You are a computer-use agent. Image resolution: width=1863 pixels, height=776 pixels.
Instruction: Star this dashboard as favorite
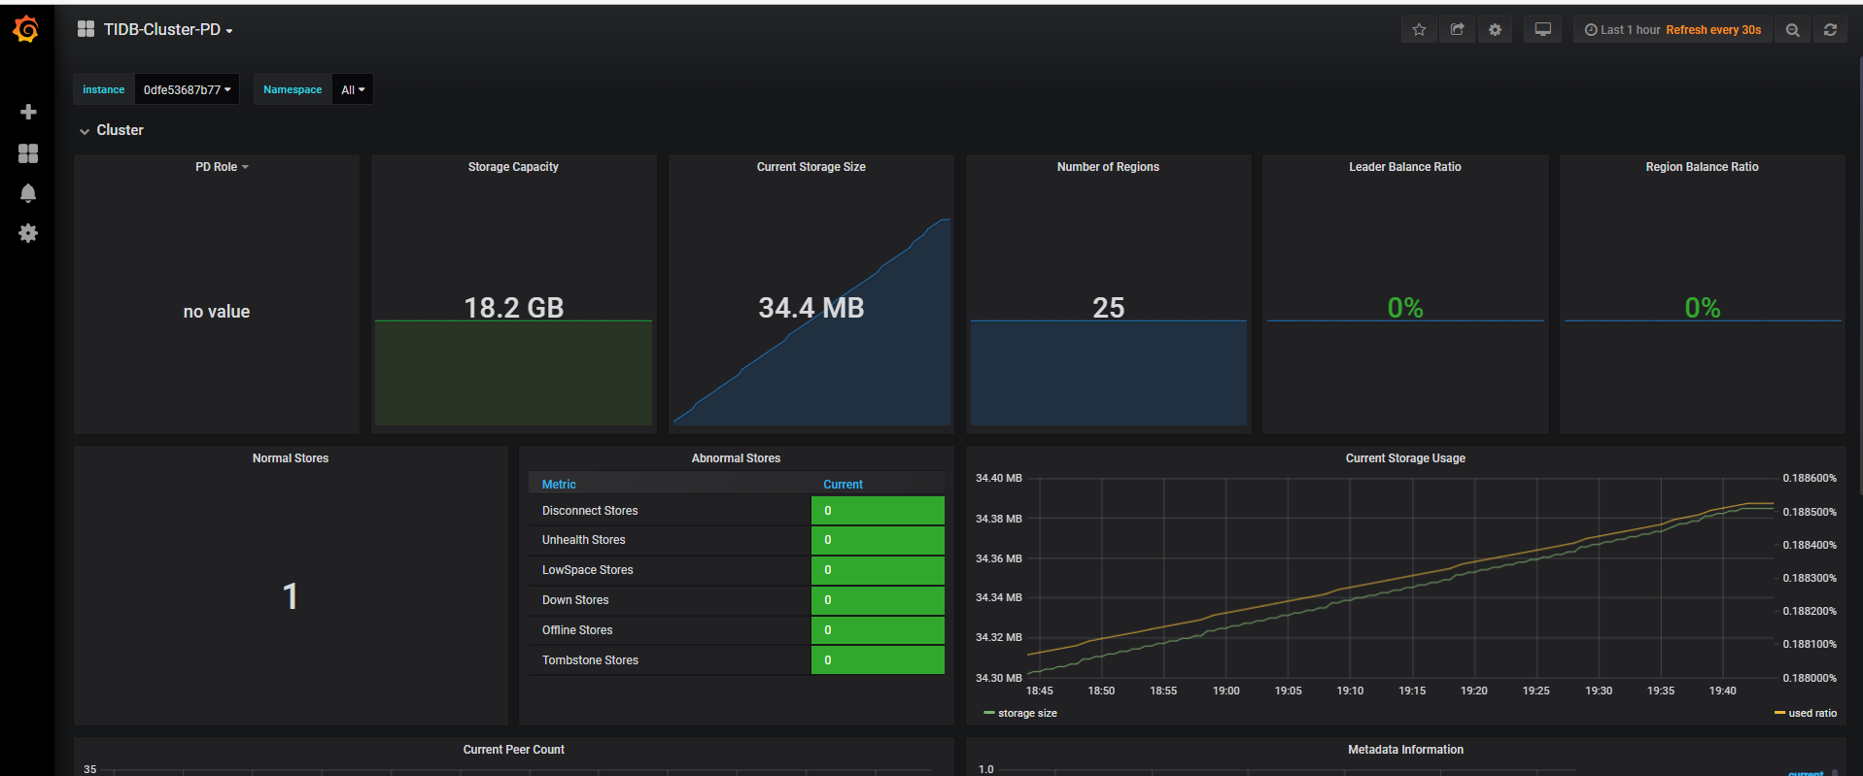[1419, 30]
